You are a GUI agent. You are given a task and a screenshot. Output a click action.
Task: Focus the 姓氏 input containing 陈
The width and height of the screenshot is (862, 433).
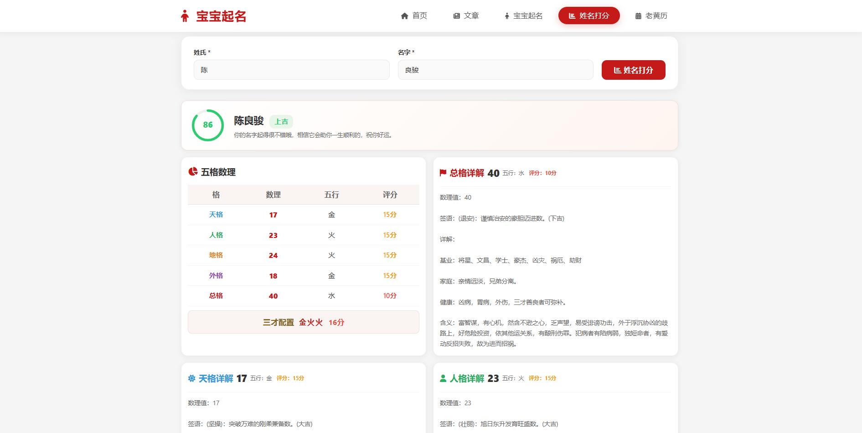[x=292, y=70]
